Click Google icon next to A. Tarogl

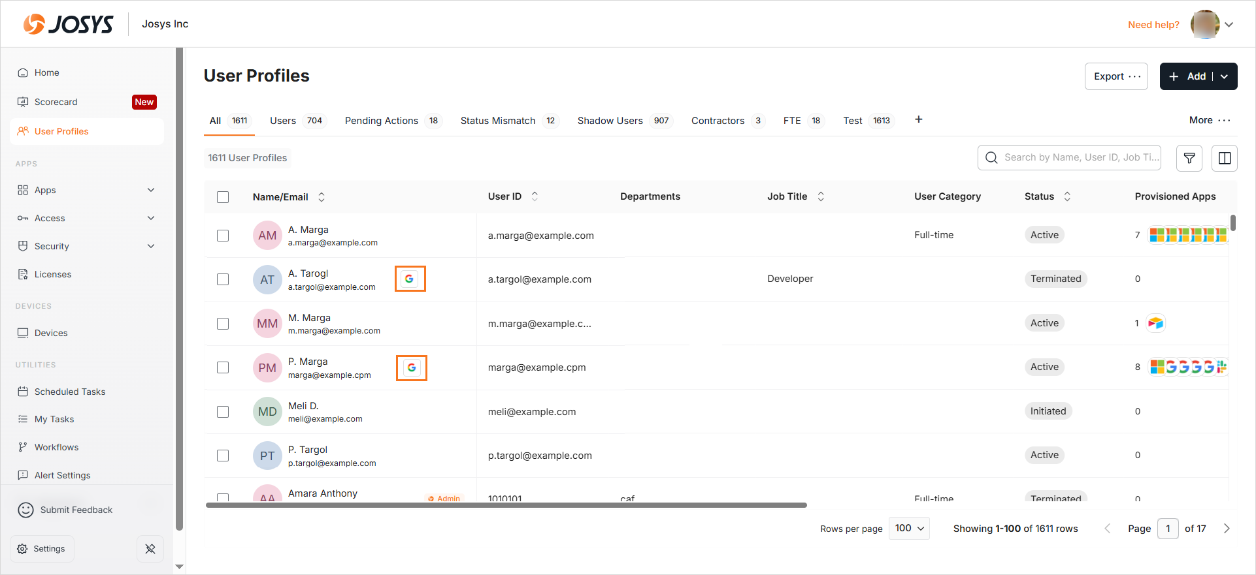click(410, 279)
